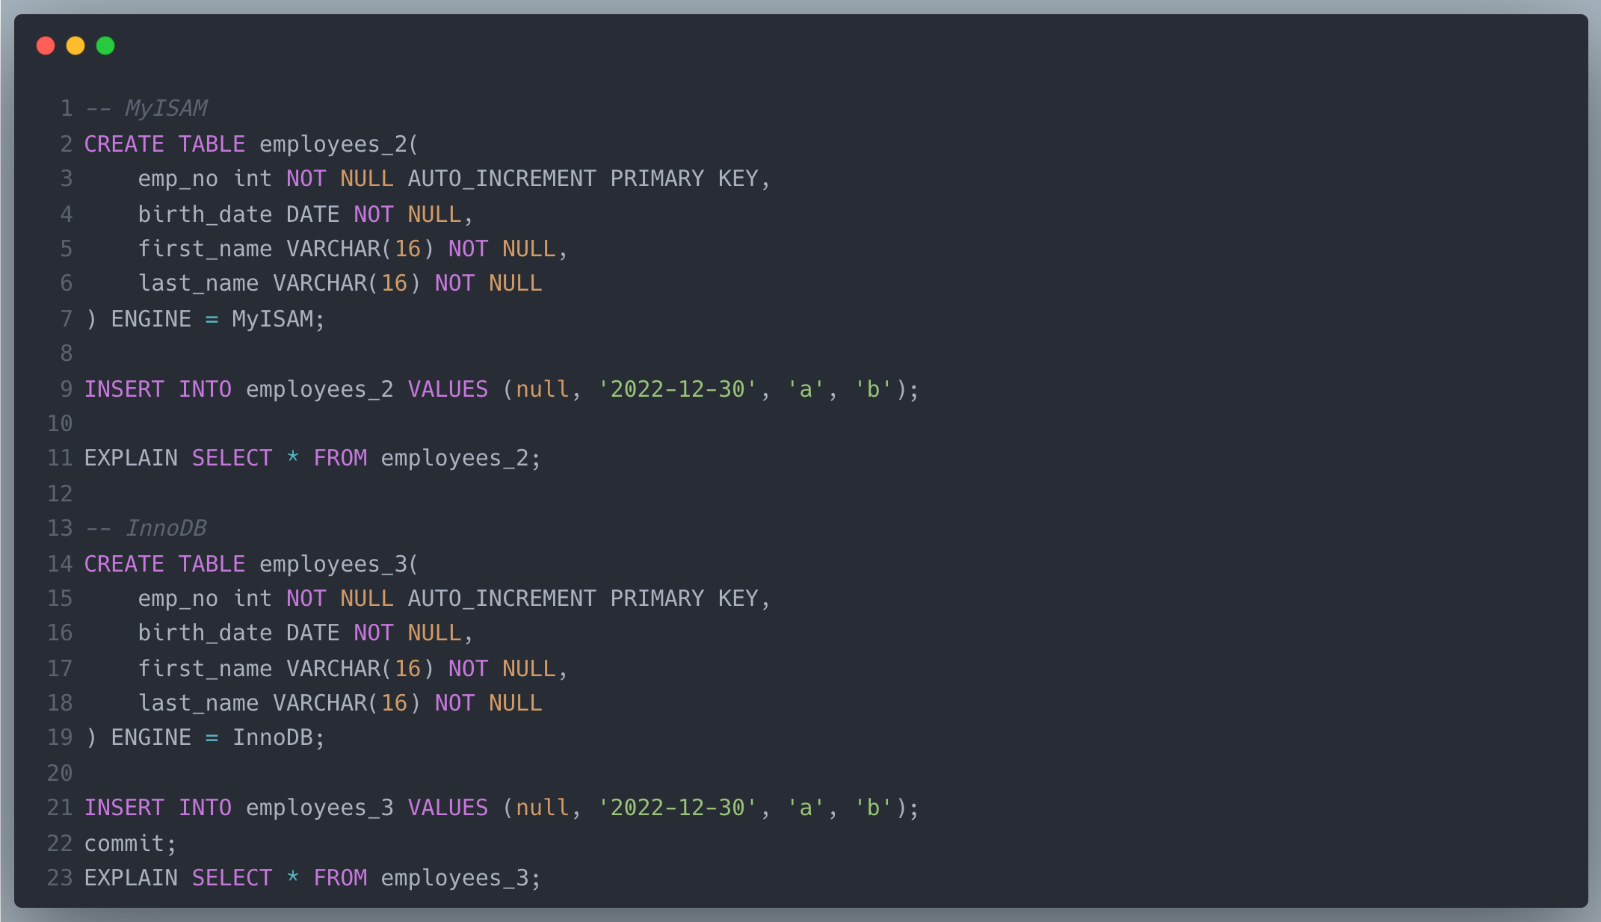Click first_name column on line 5
1601x922 pixels.
click(205, 249)
